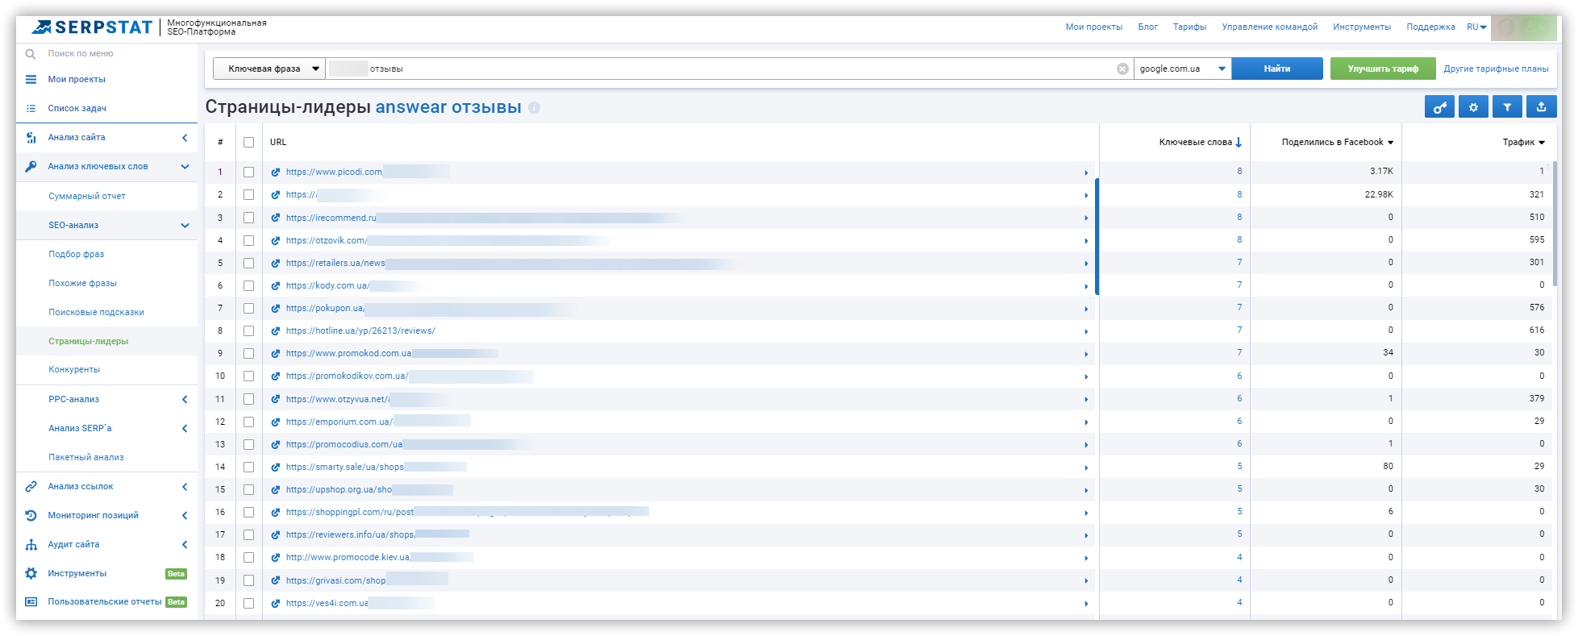The height and width of the screenshot is (636, 1578).
Task: Click the export upload button
Action: [1541, 107]
